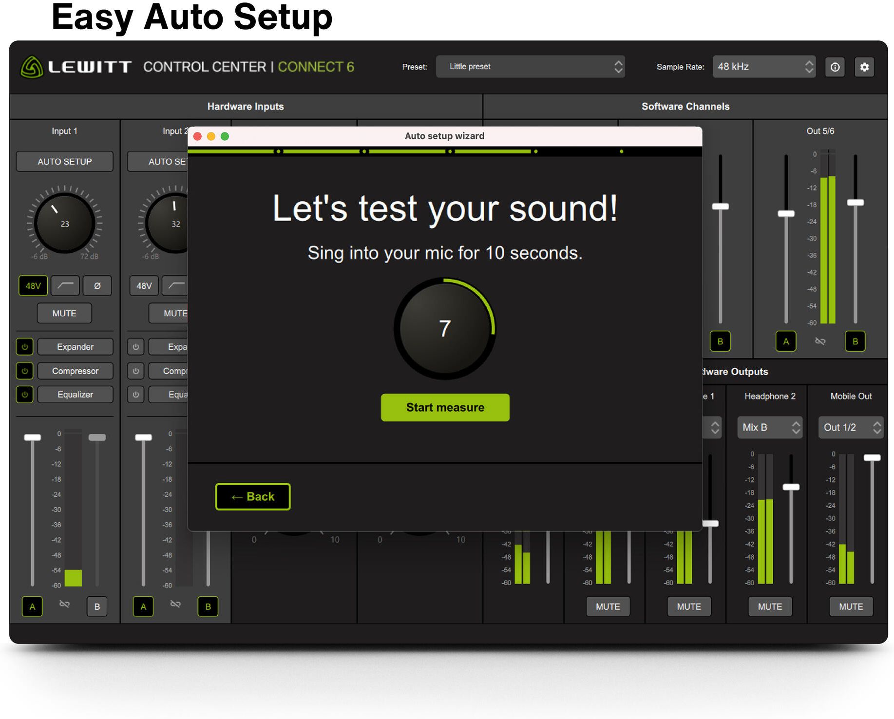Click the Start measure button
This screenshot has width=894, height=719.
coord(445,408)
